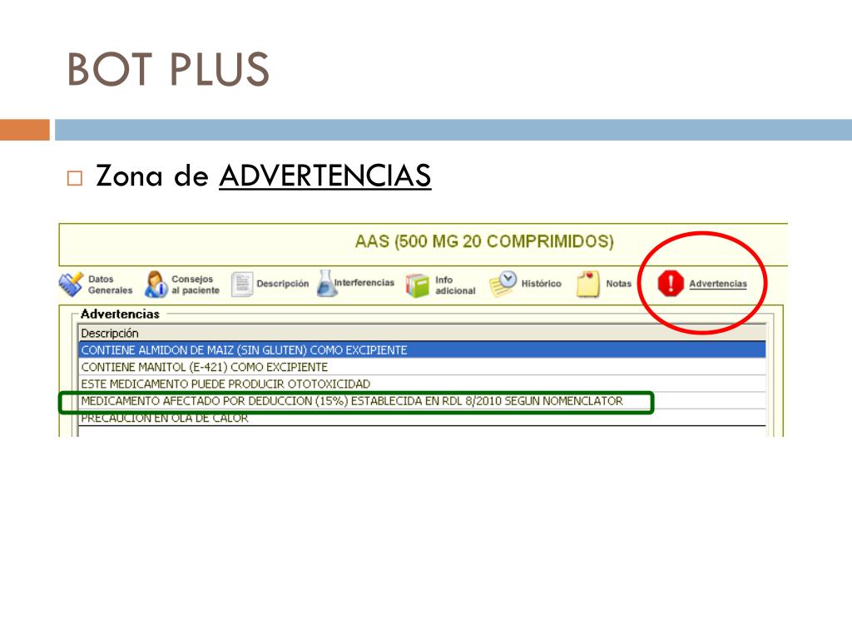Select row CONTIENE MANITOL (E-421) COMO EXCIPIENTE

coord(422,367)
